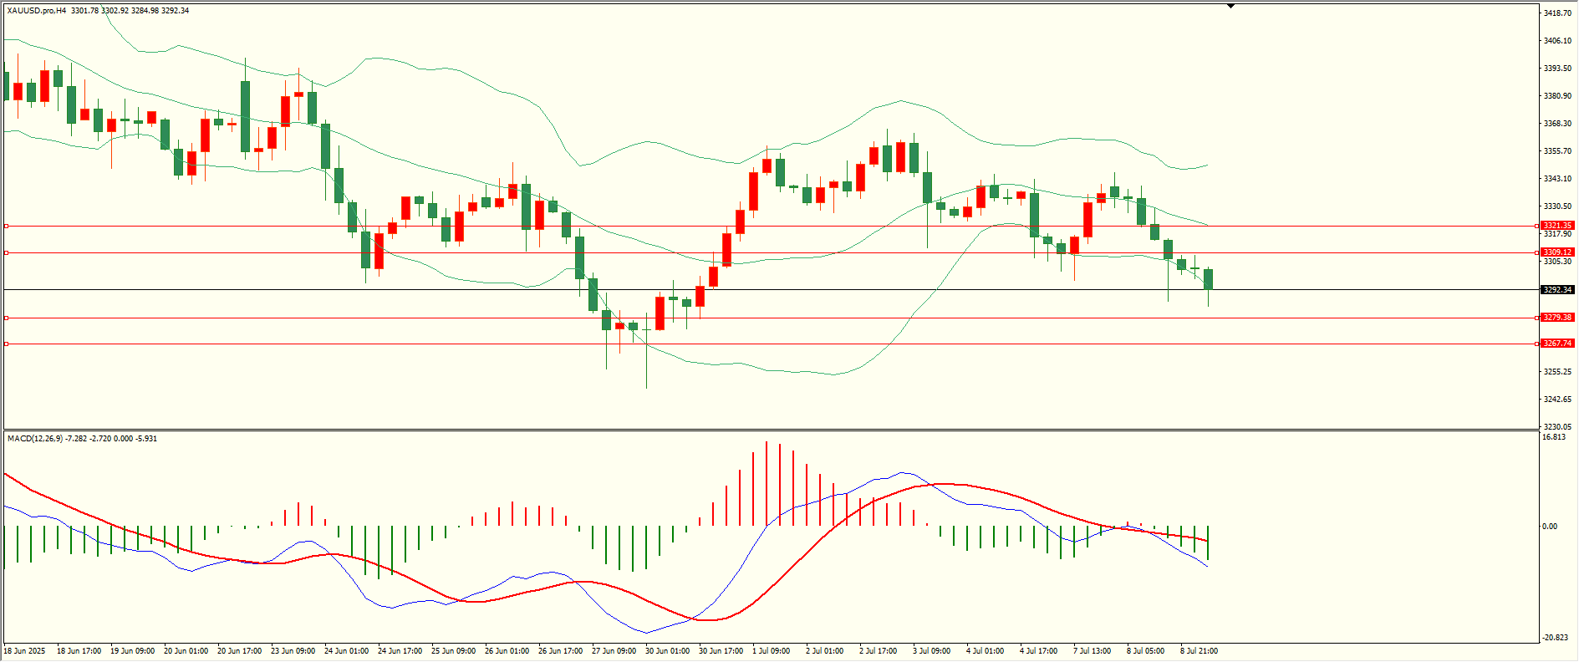The width and height of the screenshot is (1579, 662).
Task: Click the 3380.90 price scale value
Action: [x=1557, y=96]
